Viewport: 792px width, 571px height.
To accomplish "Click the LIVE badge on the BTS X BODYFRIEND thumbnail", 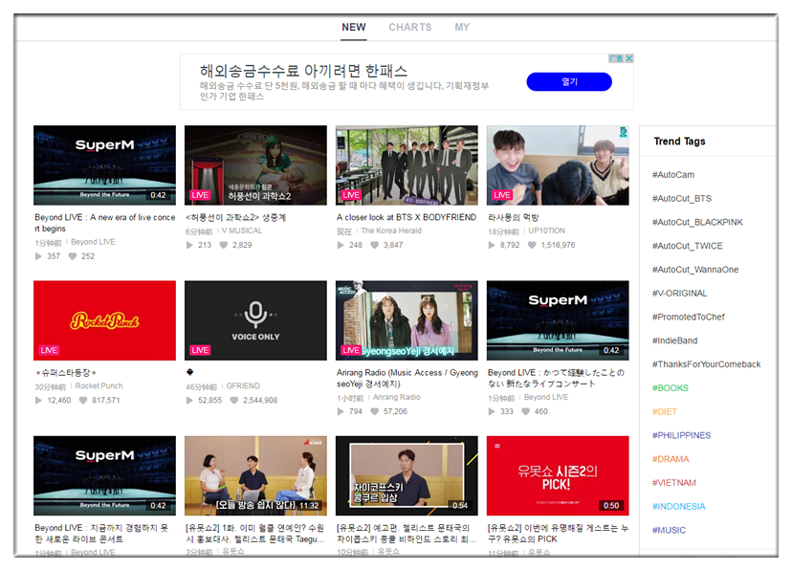I will (x=351, y=195).
